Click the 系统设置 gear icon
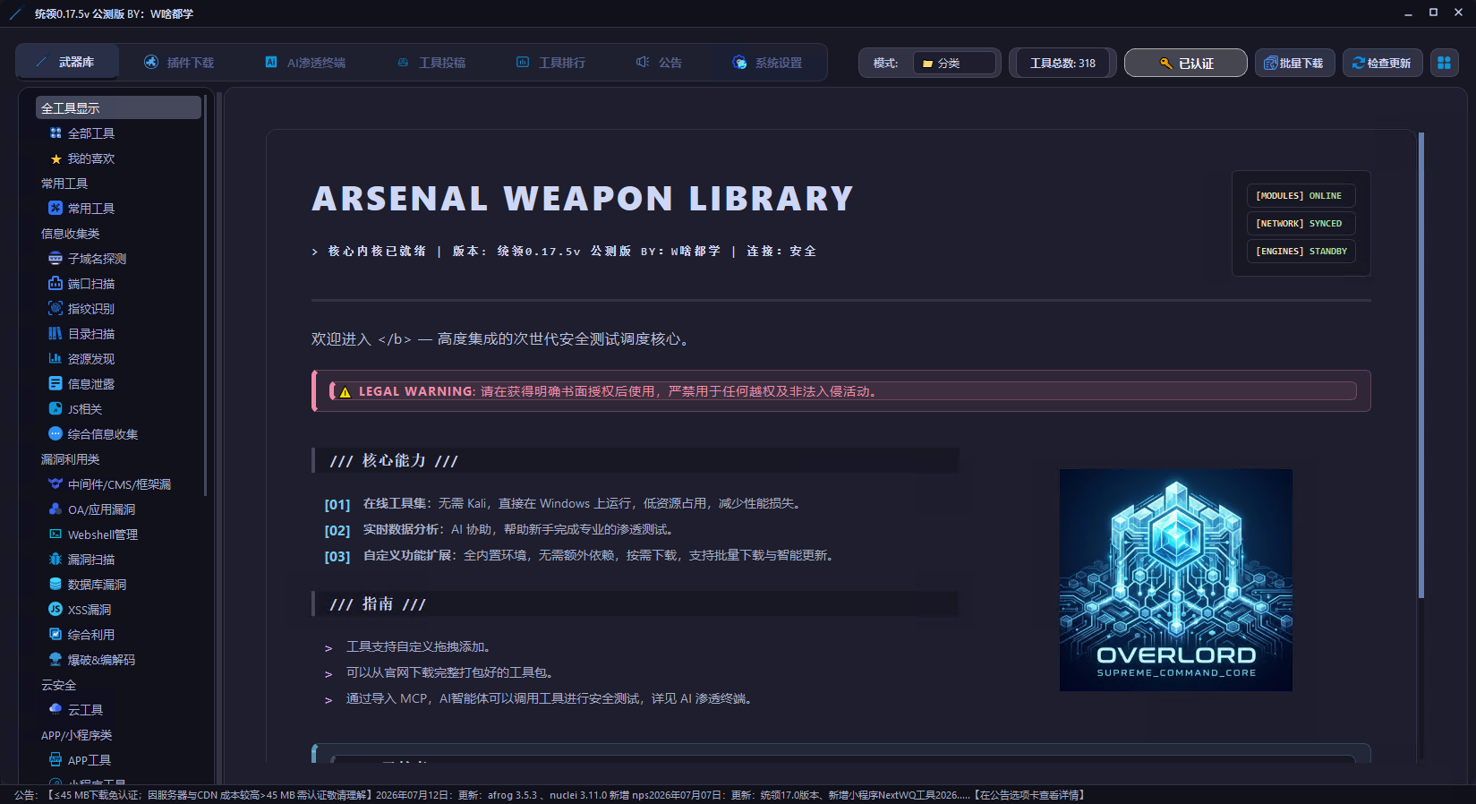This screenshot has width=1476, height=804. coord(739,63)
